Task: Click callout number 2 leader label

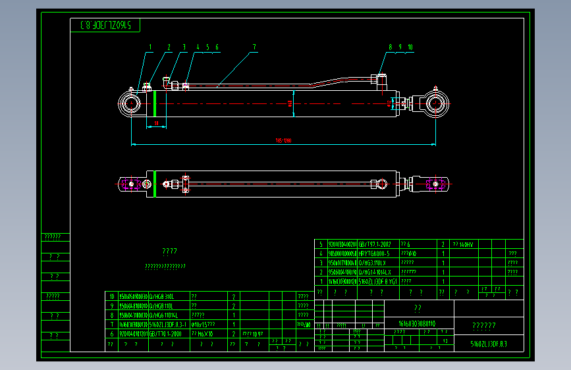Action: click(x=169, y=47)
